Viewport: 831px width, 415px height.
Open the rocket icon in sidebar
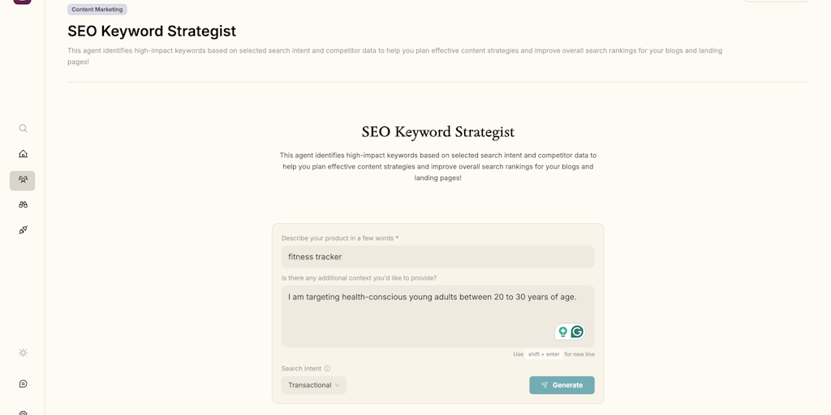pyautogui.click(x=23, y=230)
